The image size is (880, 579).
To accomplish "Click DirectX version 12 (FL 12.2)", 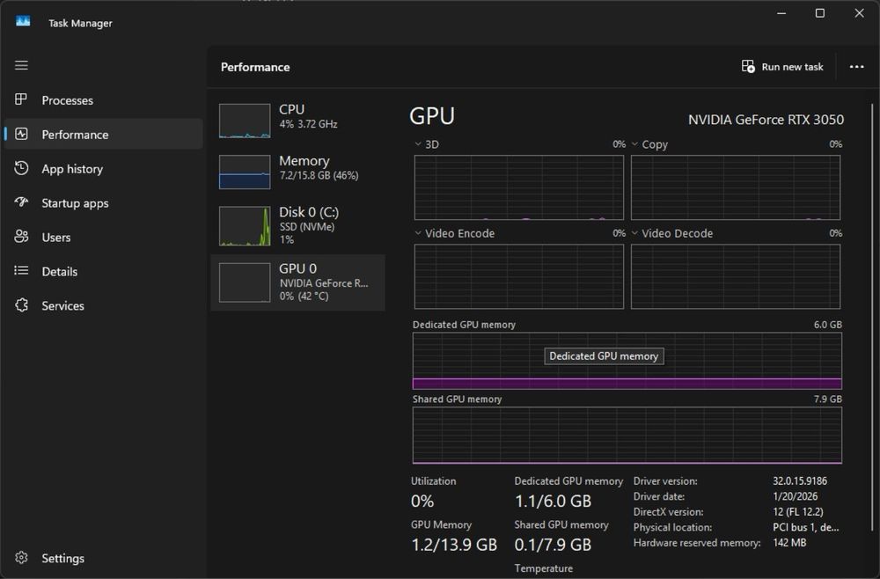I will click(x=798, y=511).
